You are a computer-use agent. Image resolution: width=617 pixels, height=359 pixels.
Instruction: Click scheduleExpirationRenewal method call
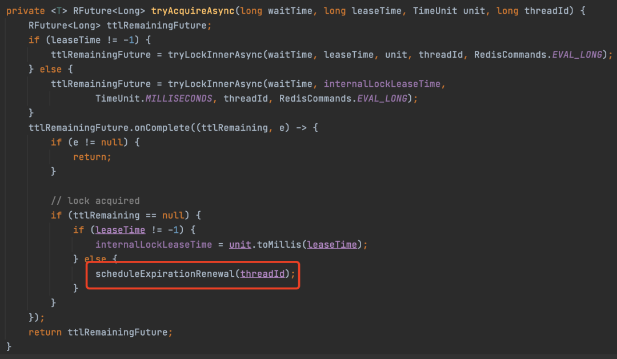(x=165, y=274)
